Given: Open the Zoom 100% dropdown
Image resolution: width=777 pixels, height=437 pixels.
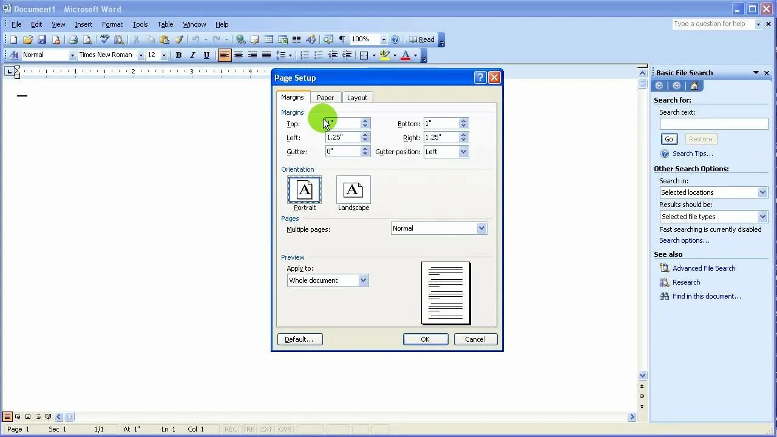Looking at the screenshot, I should (384, 39).
